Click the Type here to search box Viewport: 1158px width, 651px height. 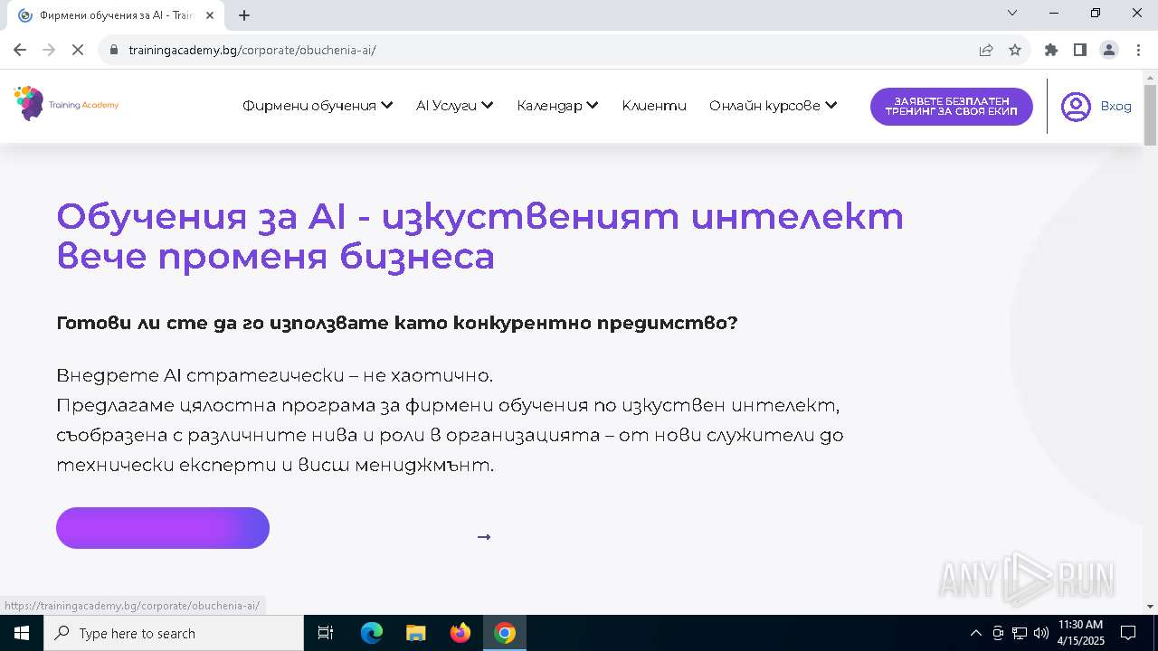click(x=174, y=633)
